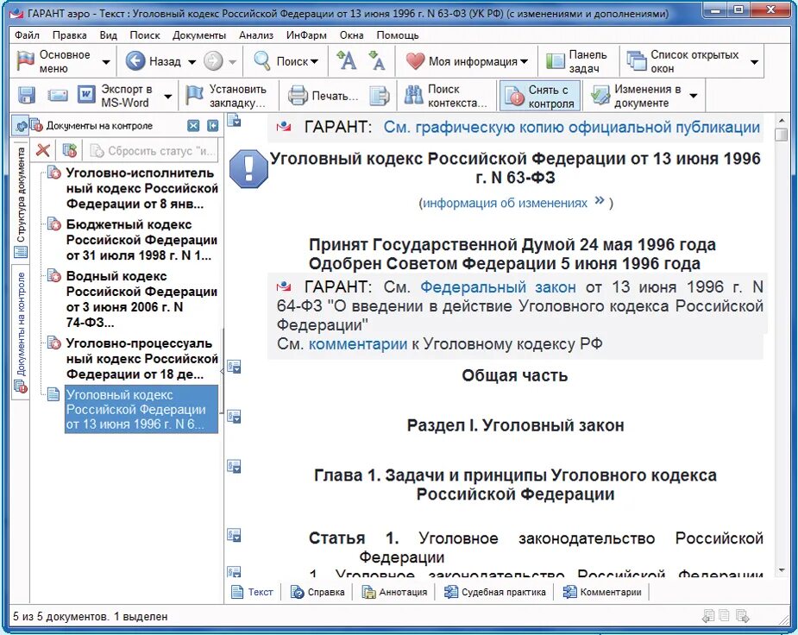Open Список открытых окон
This screenshot has height=635, width=798.
tap(683, 61)
